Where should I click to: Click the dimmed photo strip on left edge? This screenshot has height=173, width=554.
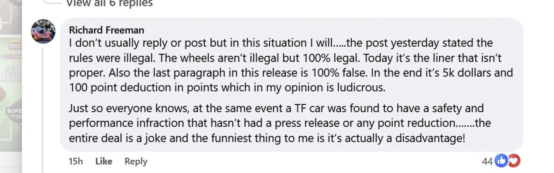tap(11, 86)
